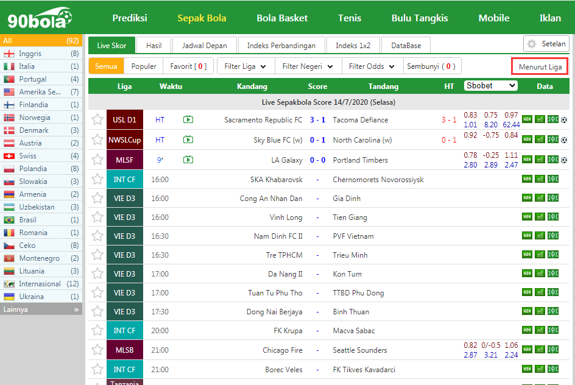Select the Populer filter button
The width and height of the screenshot is (575, 385).
tap(143, 66)
